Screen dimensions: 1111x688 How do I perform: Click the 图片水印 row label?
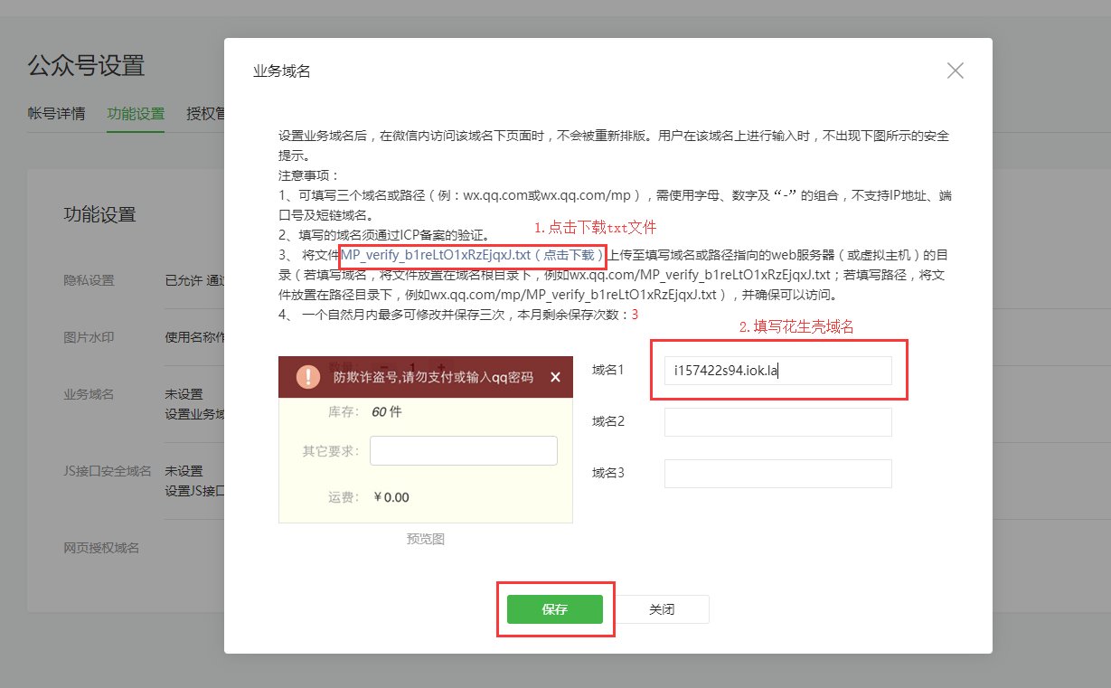point(89,337)
